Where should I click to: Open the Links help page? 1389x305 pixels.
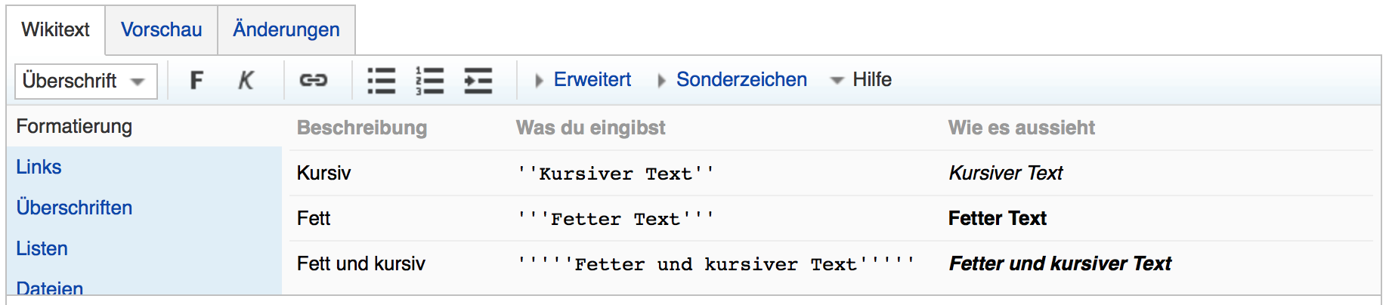(39, 167)
